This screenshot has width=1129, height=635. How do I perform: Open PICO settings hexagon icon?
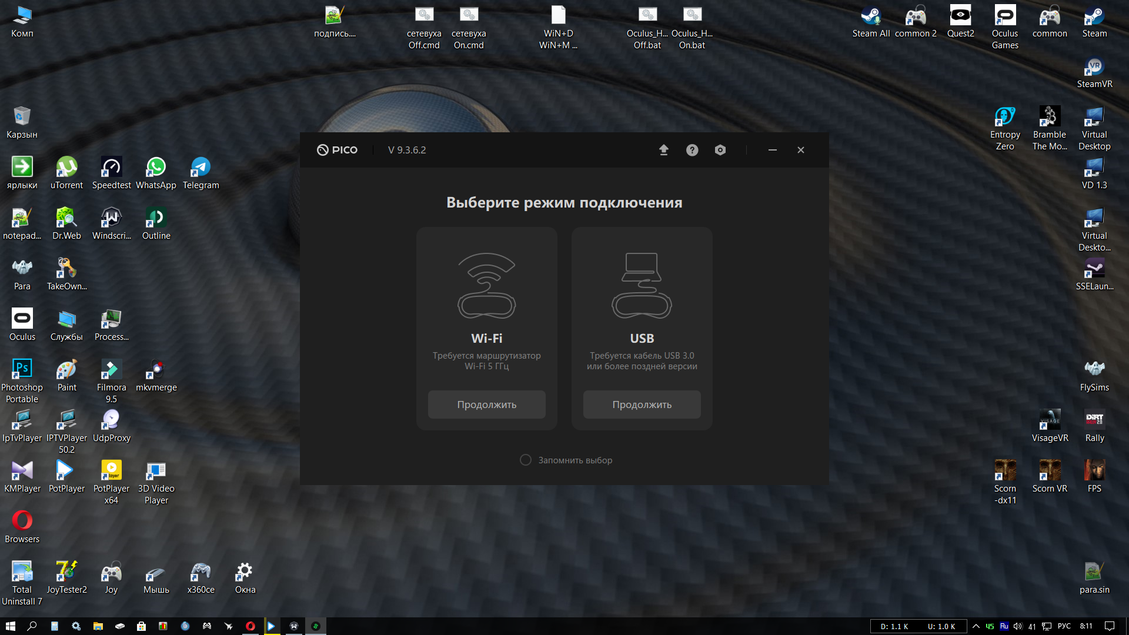pyautogui.click(x=720, y=150)
